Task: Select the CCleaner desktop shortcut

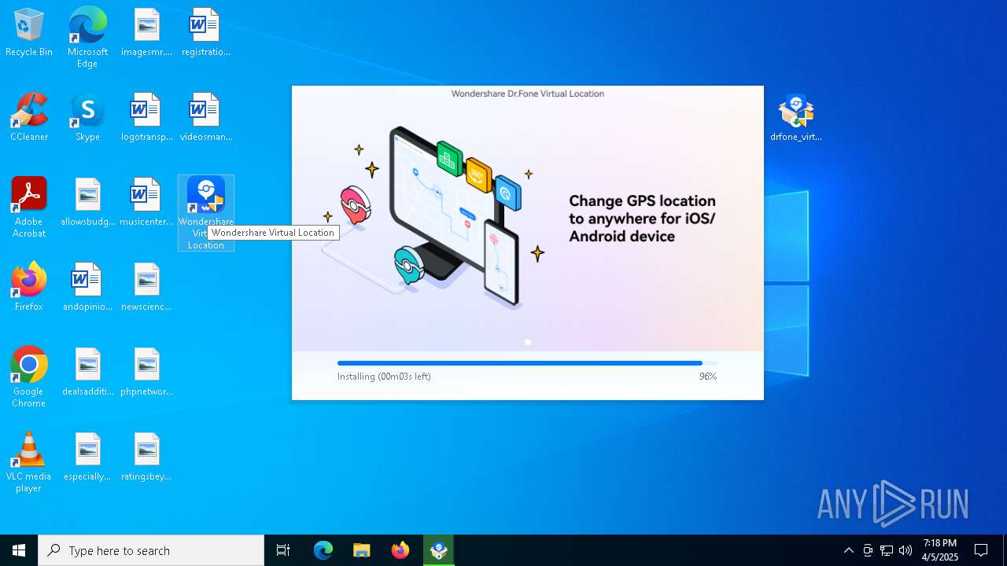Action: 29,117
